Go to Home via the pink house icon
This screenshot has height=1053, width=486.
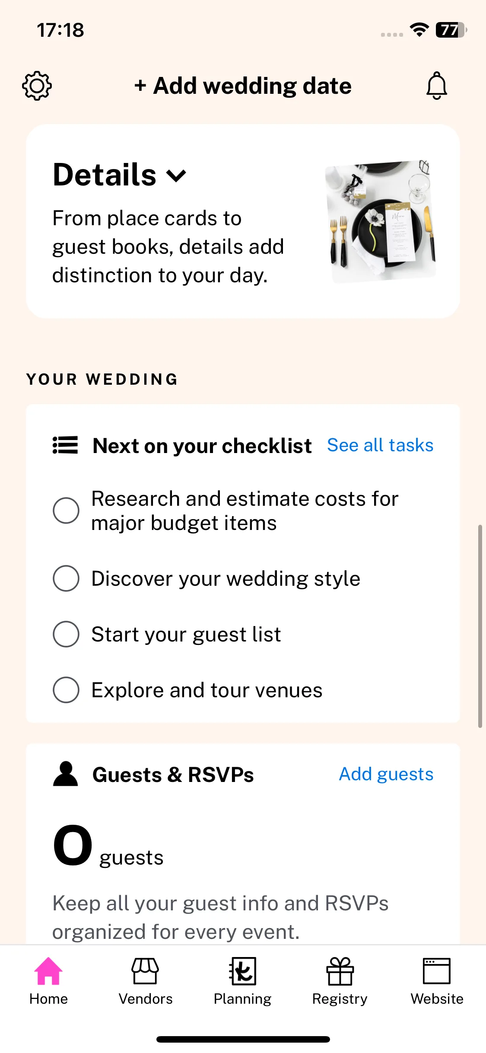[48, 971]
